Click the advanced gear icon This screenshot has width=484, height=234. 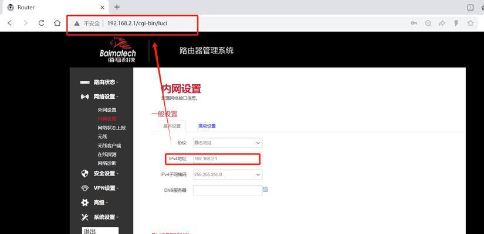click(84, 202)
